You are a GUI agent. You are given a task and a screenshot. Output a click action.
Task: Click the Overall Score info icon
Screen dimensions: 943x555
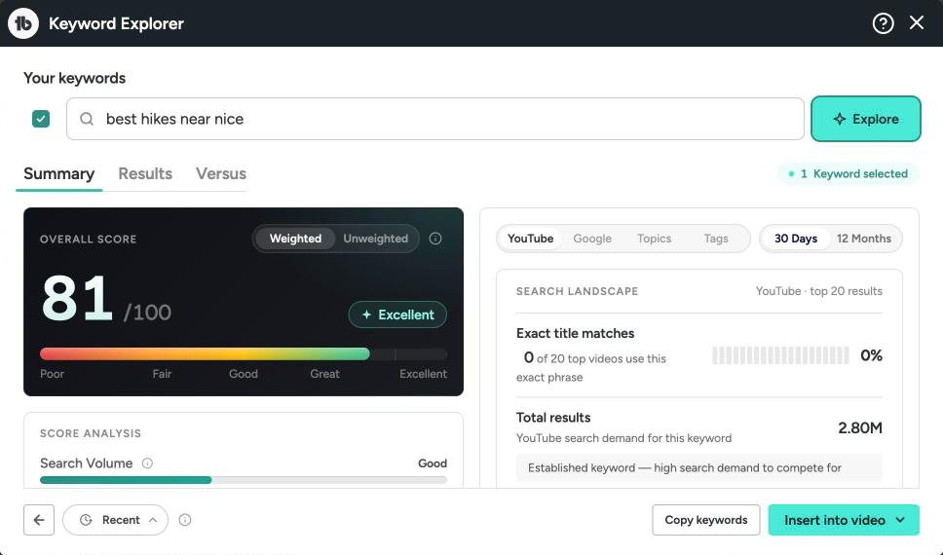[x=435, y=239]
